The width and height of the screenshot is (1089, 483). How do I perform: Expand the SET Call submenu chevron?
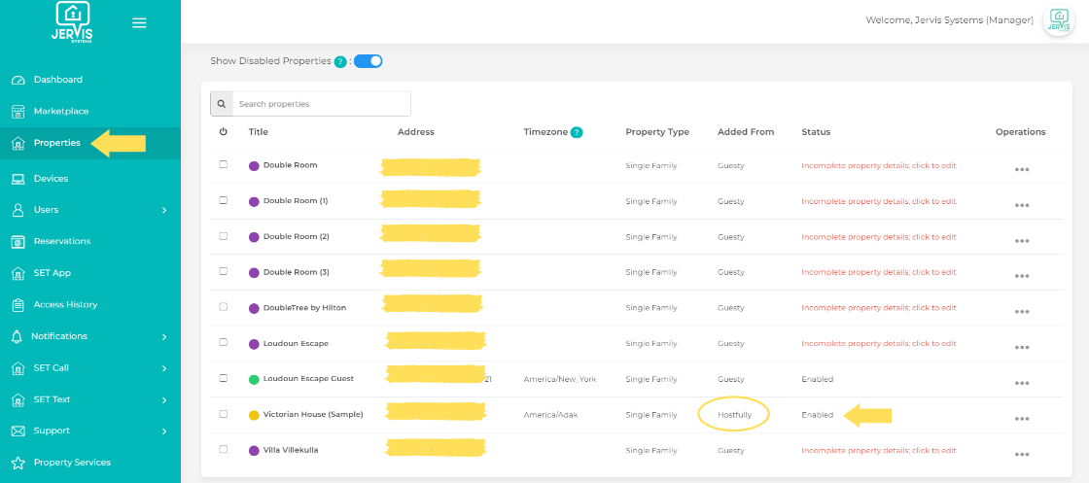164,368
